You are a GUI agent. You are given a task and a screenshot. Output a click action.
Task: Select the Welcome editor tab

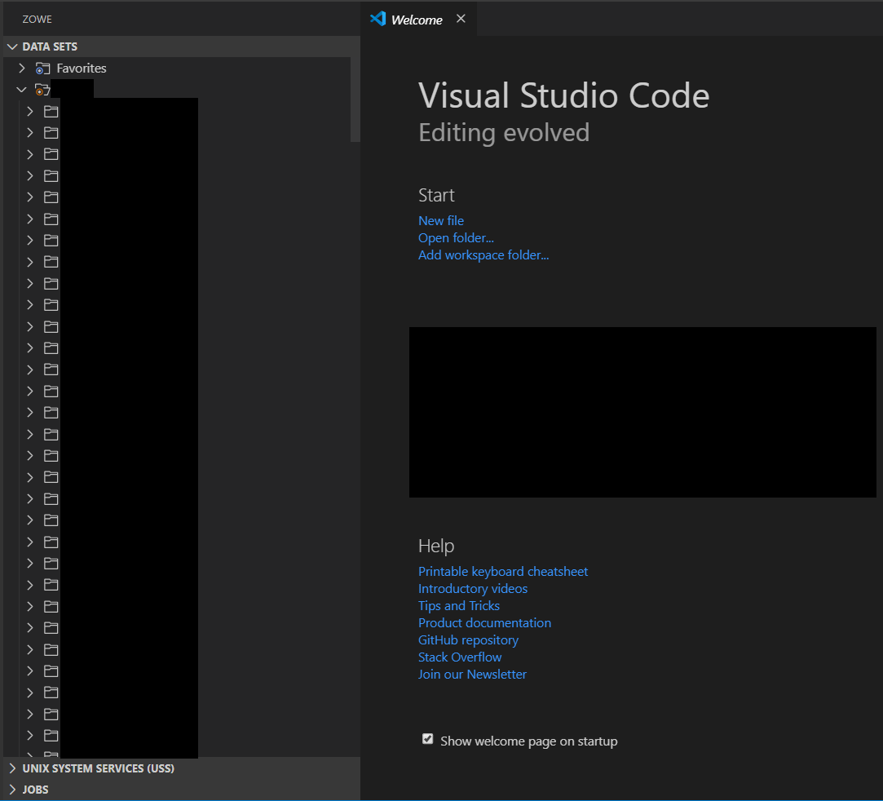[417, 19]
